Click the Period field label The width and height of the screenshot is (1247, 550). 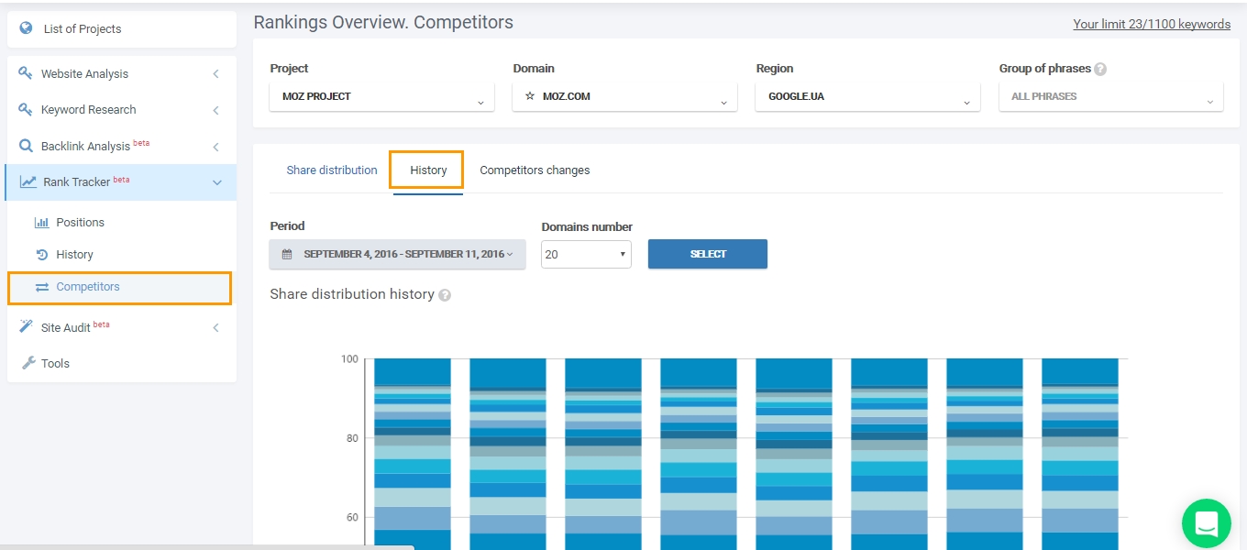click(x=287, y=225)
